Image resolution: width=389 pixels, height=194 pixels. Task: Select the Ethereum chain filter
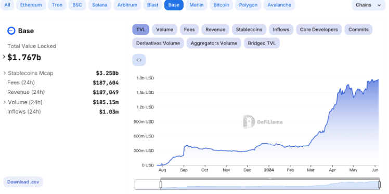[x=31, y=5]
